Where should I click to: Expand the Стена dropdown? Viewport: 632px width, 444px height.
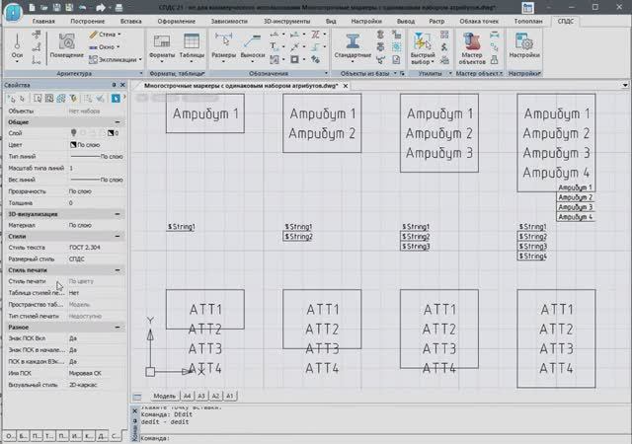tap(119, 35)
